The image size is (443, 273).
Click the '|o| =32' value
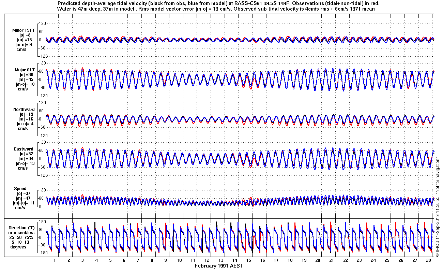pos(26,154)
